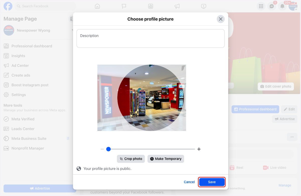The image size is (301, 196).
Task: Click the profile photo crop preview
Action: 142,98
